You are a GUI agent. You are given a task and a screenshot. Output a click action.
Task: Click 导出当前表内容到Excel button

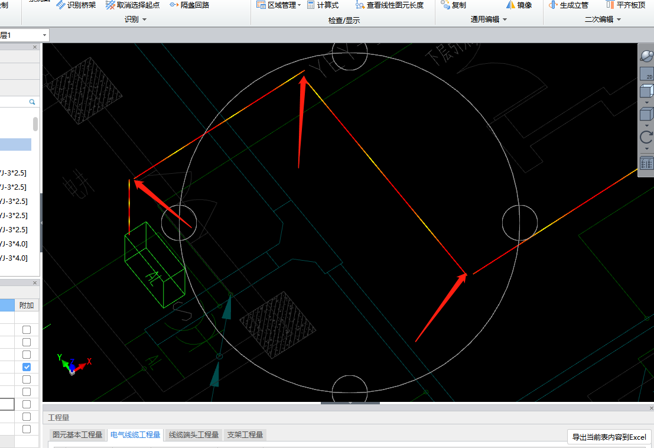[609, 437]
